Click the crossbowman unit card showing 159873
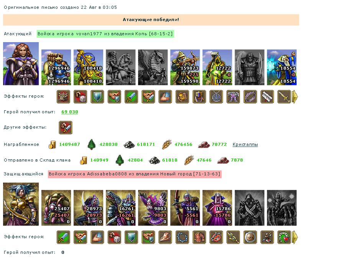The image size is (345, 268). pyautogui.click(x=185, y=67)
